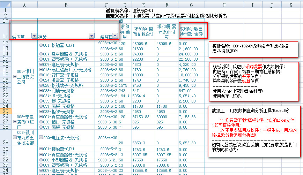Collapse the 001-接触器-CJX1 item in row 12
This screenshot has width=303, height=175.
tap(41, 45)
